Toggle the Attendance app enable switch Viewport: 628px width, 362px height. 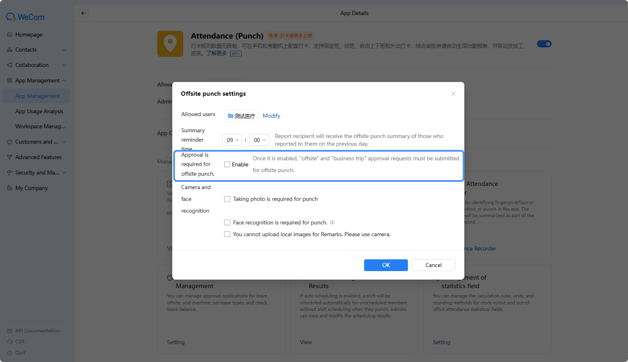pyautogui.click(x=544, y=44)
